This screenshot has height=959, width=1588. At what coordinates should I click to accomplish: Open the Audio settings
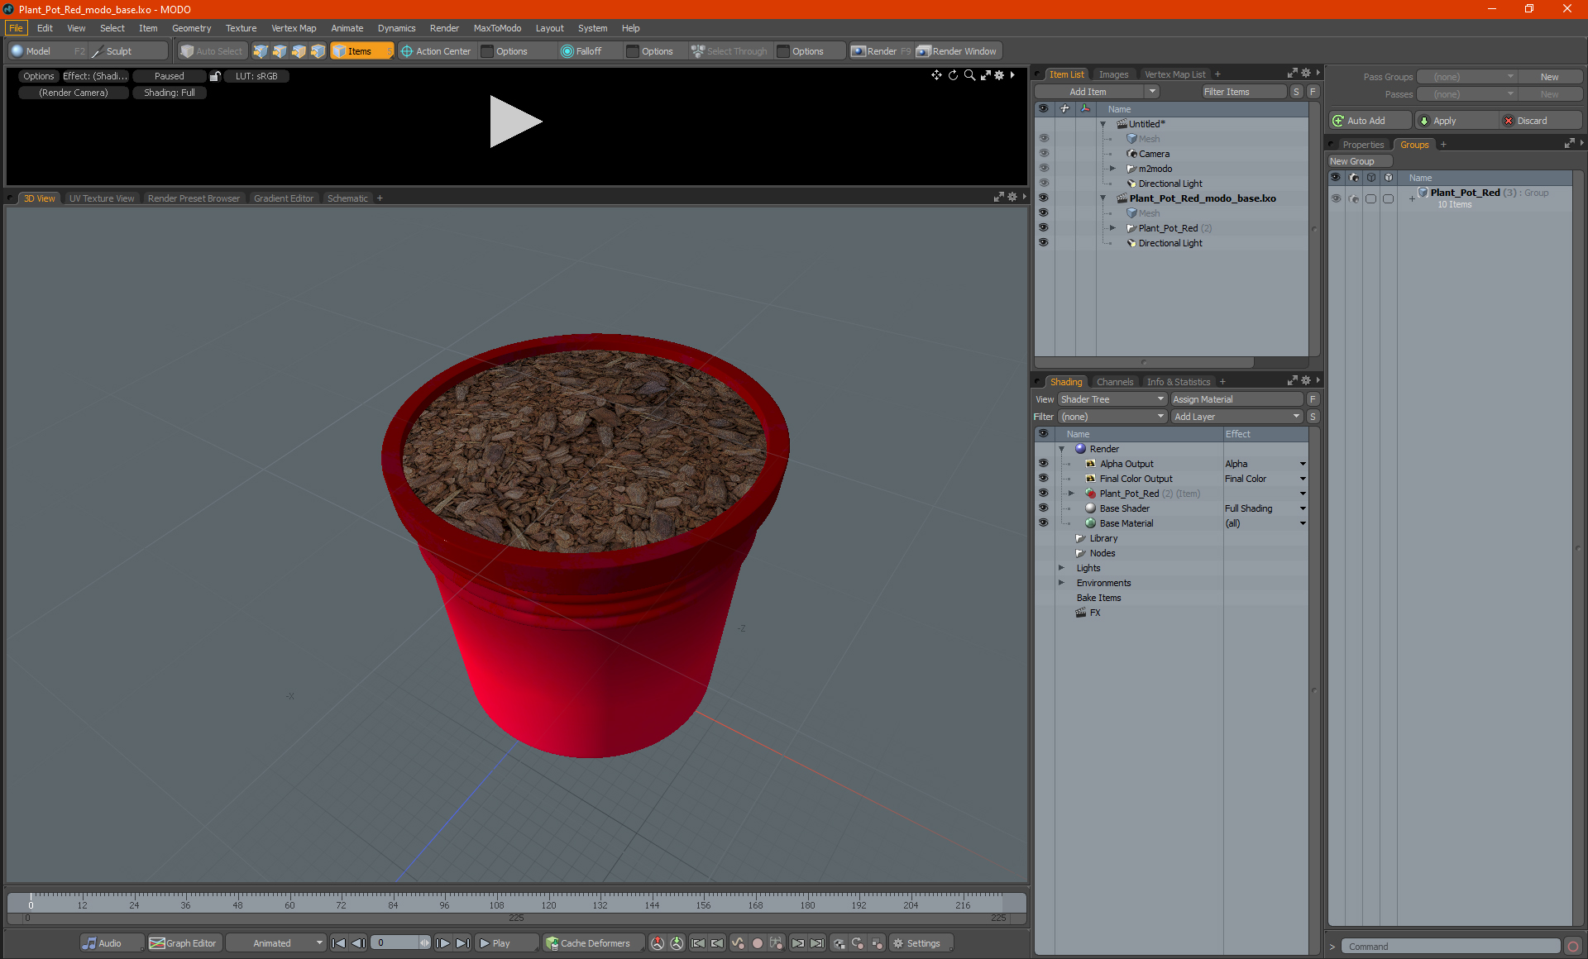[x=102, y=943]
